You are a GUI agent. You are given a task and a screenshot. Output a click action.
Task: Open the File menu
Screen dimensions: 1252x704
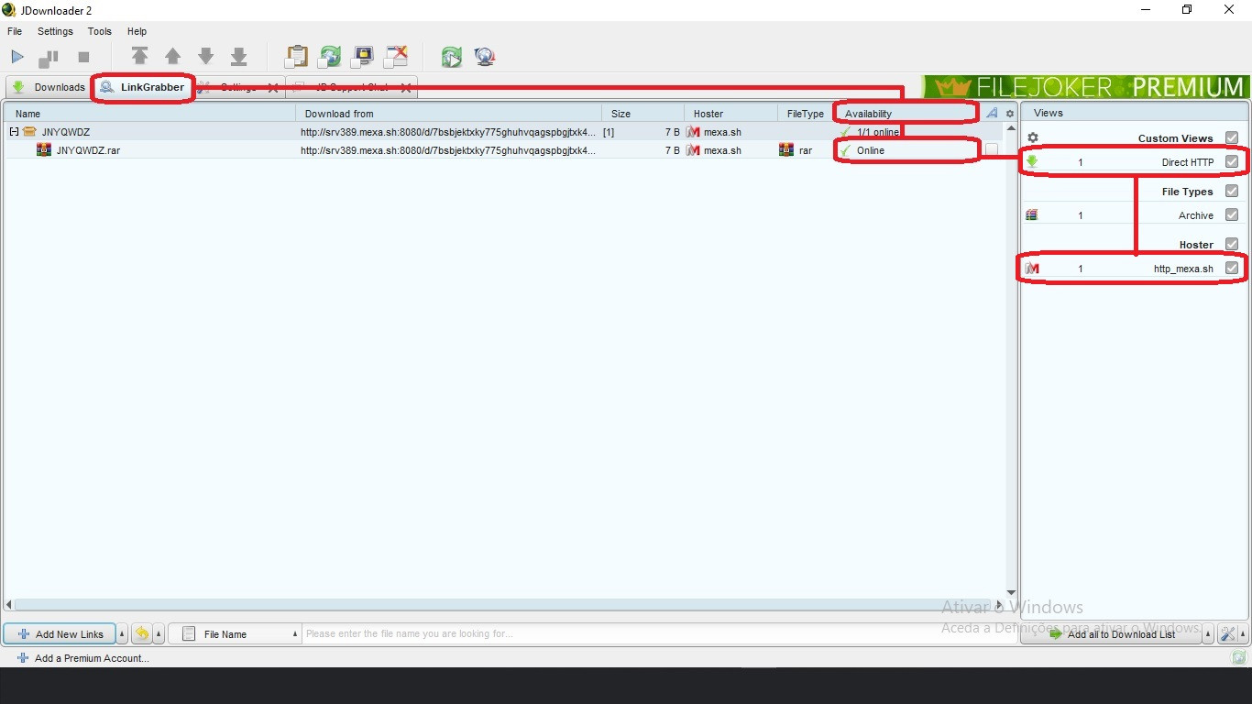15,31
